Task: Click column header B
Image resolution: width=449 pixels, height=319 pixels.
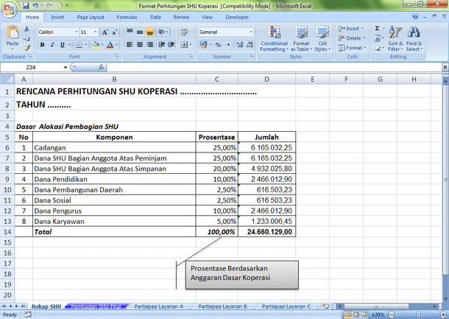Action: (x=114, y=80)
